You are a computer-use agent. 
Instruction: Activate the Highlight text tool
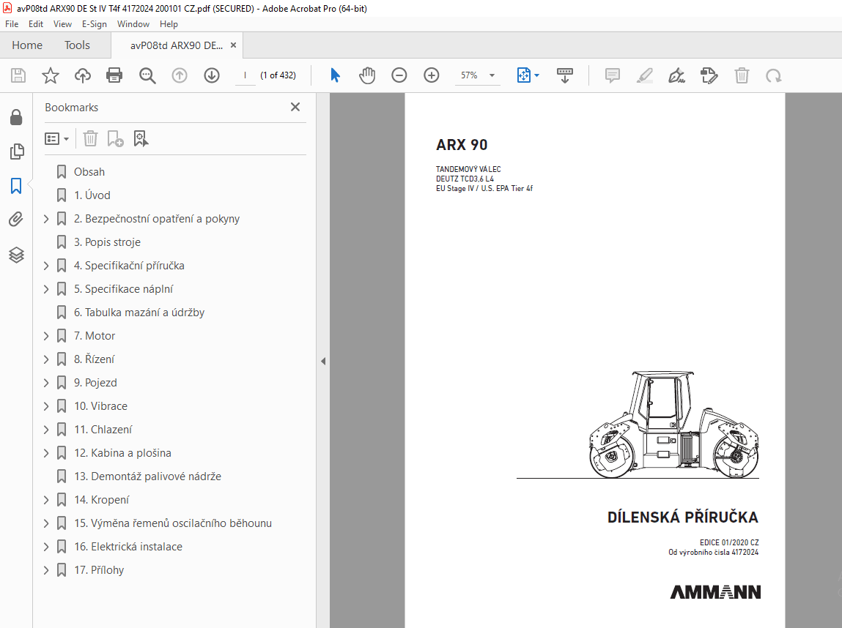point(644,75)
